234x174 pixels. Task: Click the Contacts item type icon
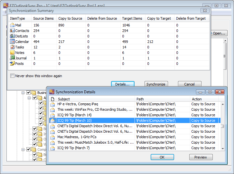(12, 30)
